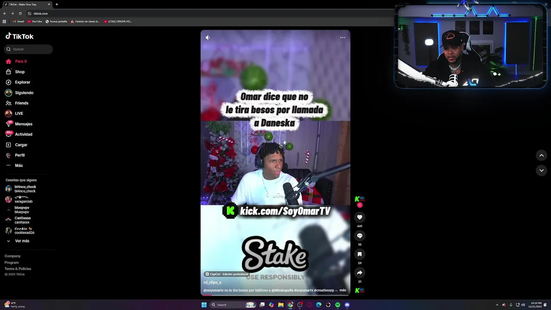The width and height of the screenshot is (551, 310).
Task: Like the video with the heart icon
Action: [359, 217]
